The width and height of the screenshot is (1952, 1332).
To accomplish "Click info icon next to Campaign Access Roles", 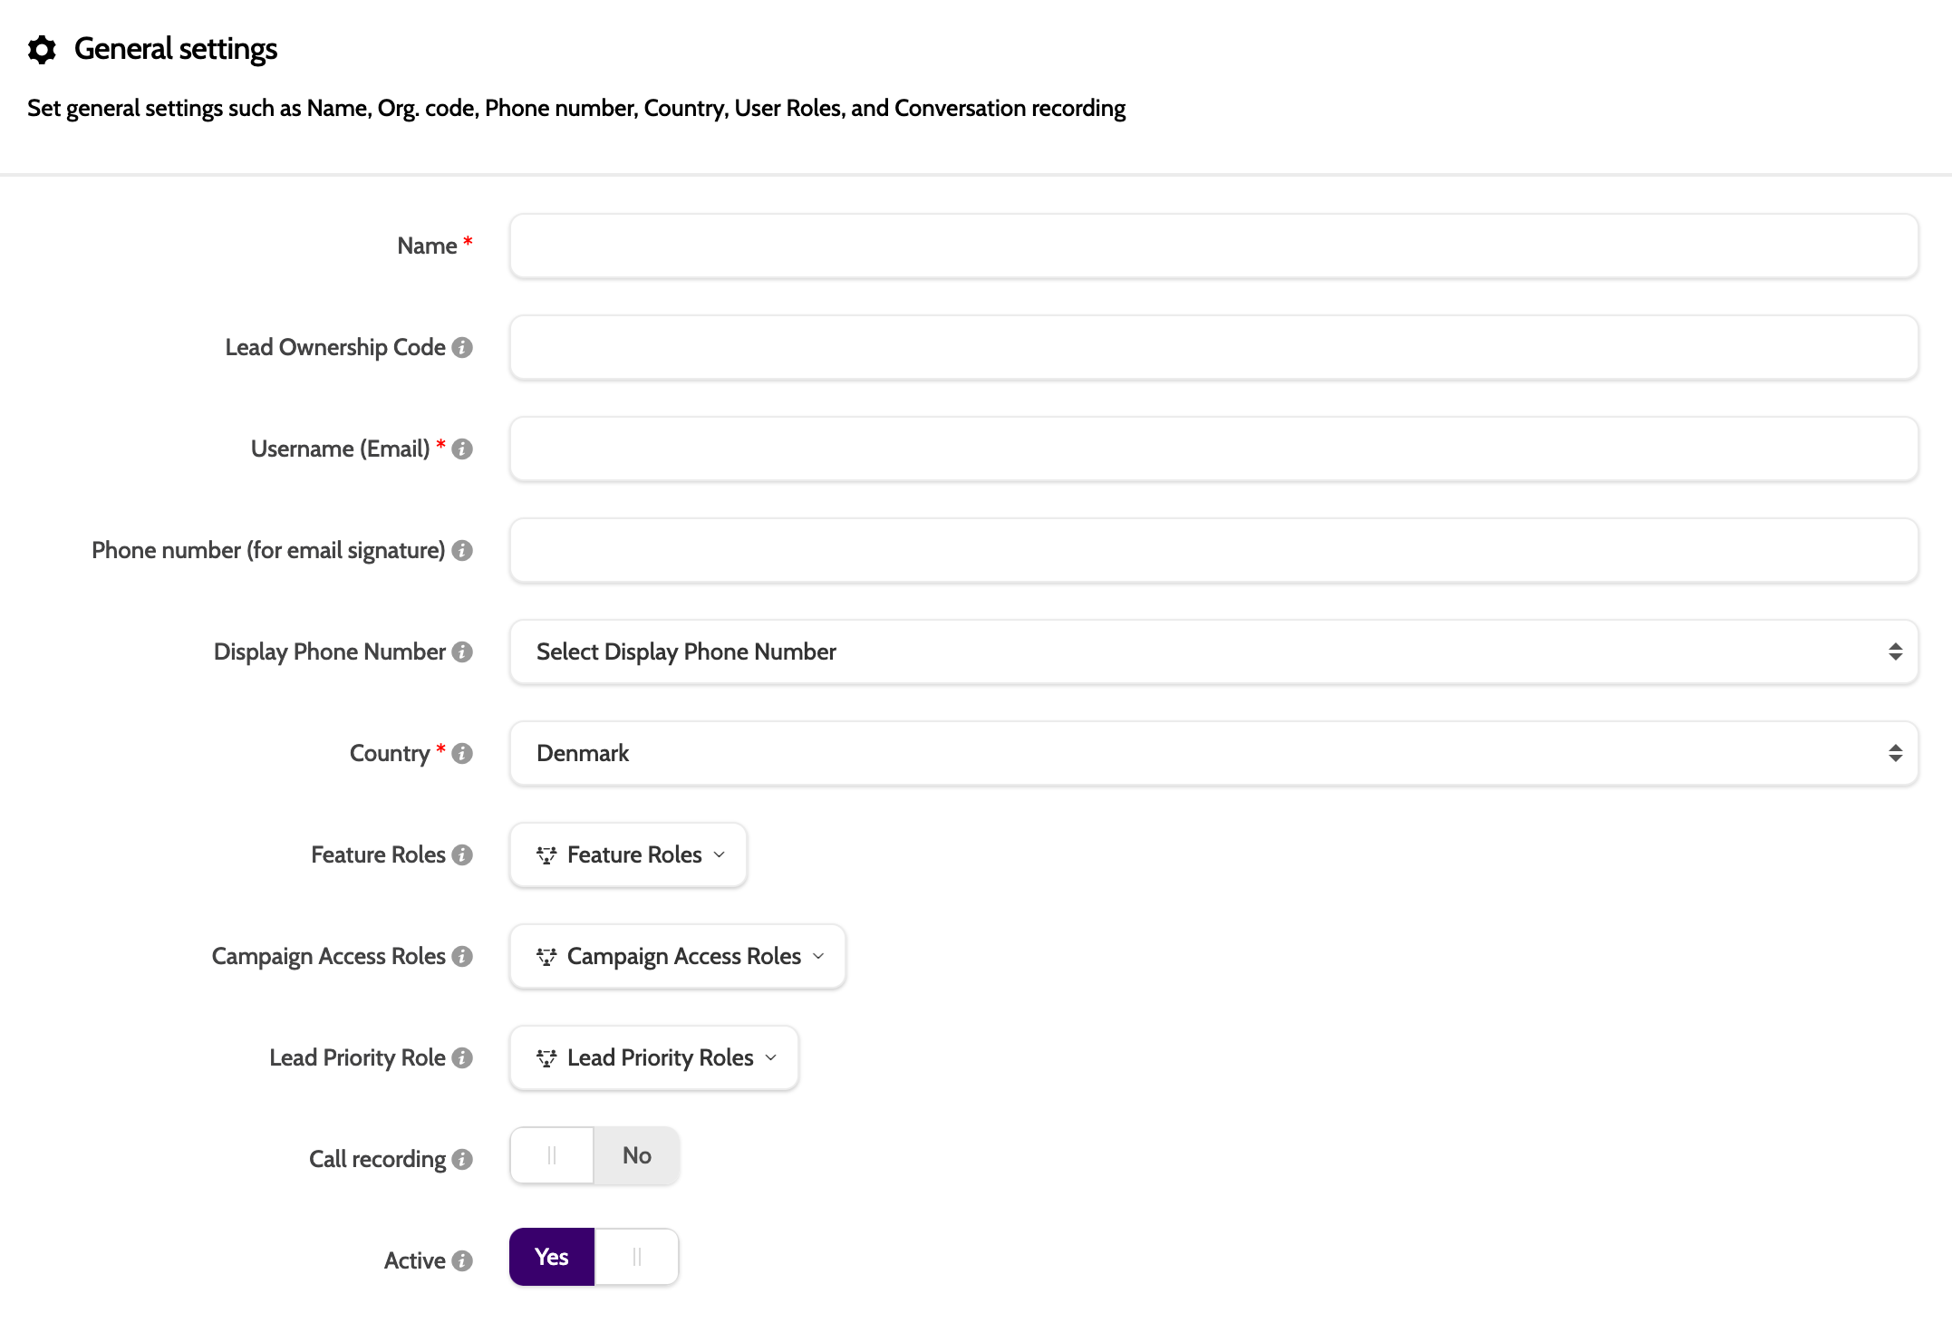I will 462,957.
